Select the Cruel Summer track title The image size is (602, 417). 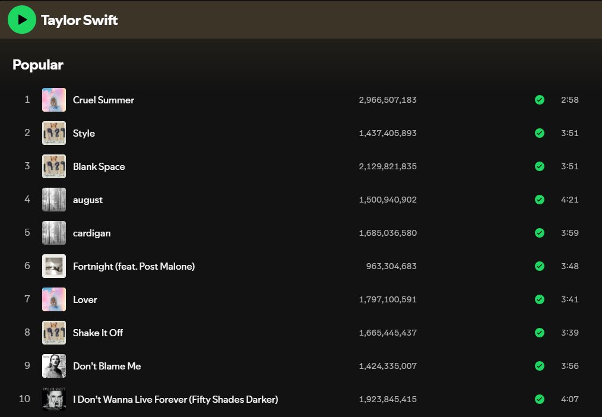[103, 100]
